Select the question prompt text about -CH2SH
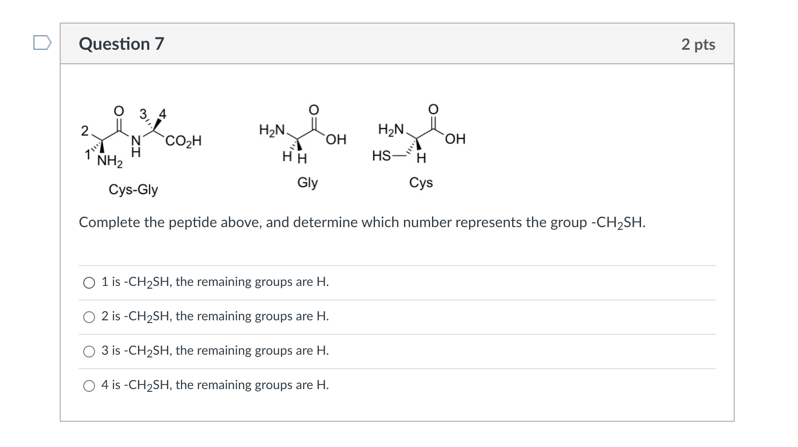Viewport: 798px width, 447px height. point(362,222)
